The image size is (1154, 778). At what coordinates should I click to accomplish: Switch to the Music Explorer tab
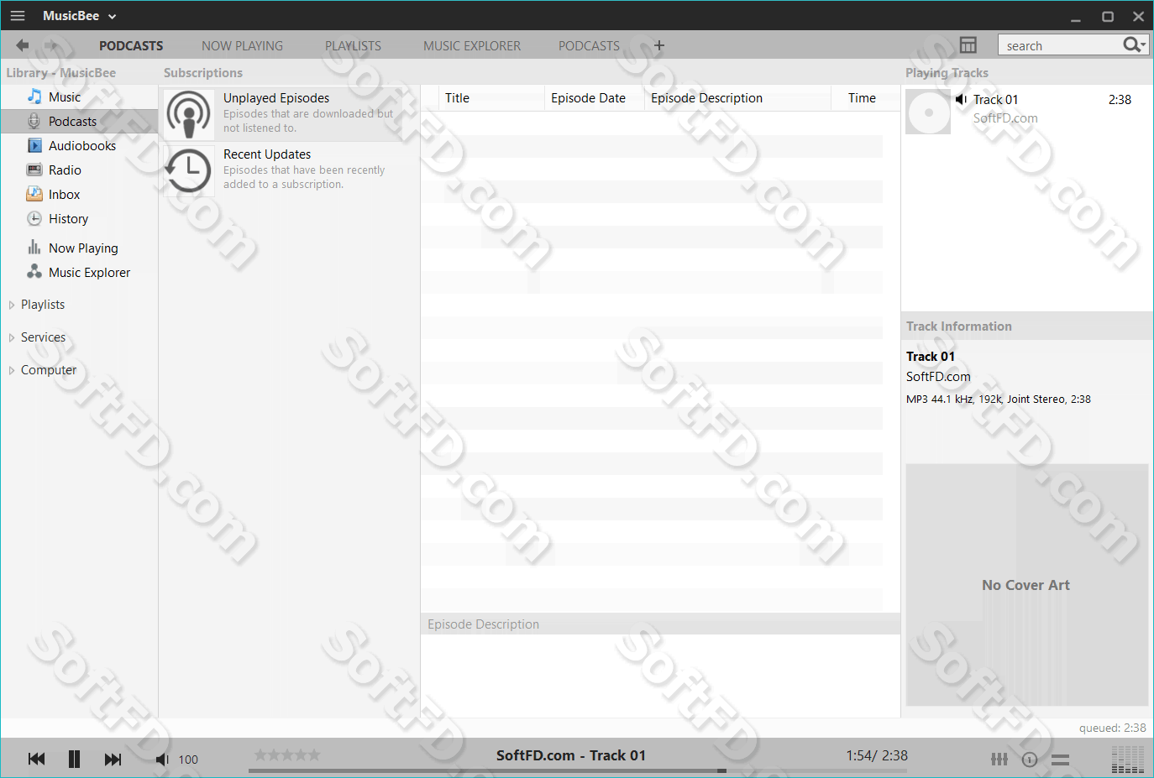pyautogui.click(x=472, y=46)
